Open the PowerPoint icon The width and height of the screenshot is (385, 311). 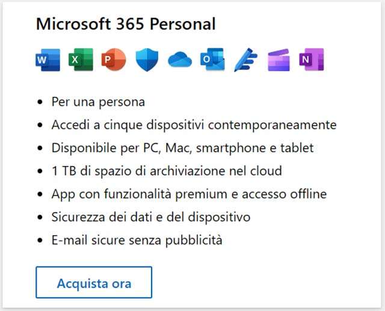(112, 60)
